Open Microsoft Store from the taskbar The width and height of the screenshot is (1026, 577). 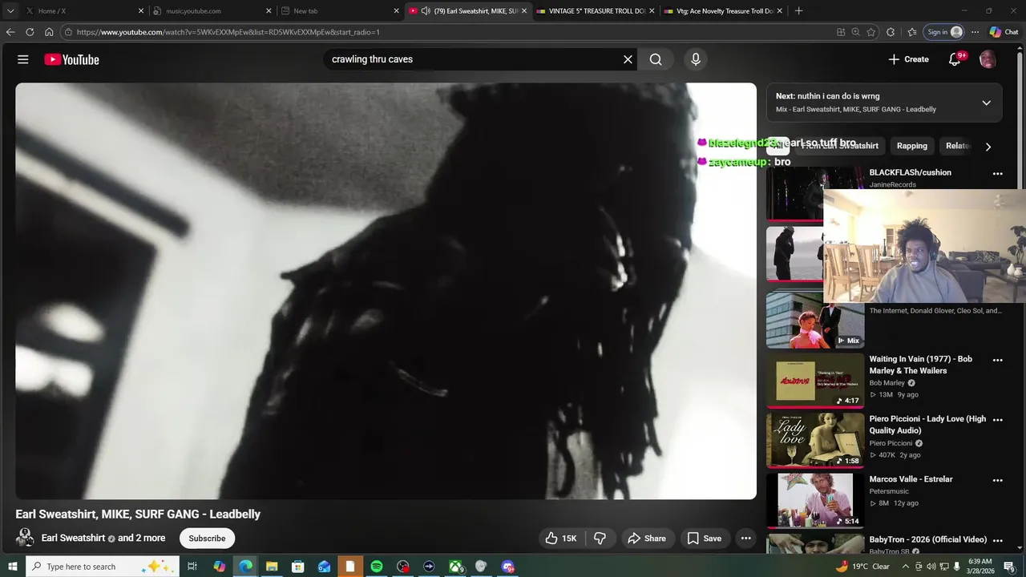pos(297,567)
